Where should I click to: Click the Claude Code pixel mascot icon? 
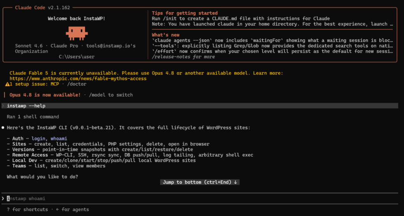[x=77, y=33]
